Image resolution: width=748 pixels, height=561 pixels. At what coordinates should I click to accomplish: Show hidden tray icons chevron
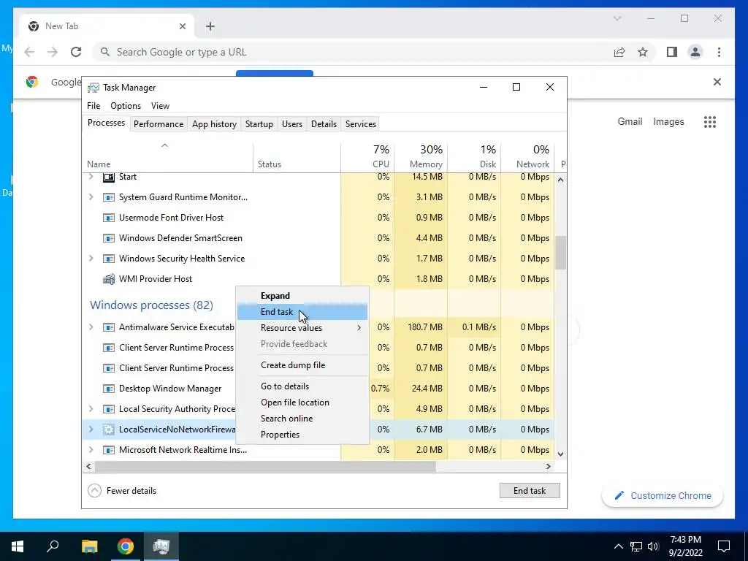[x=618, y=546]
